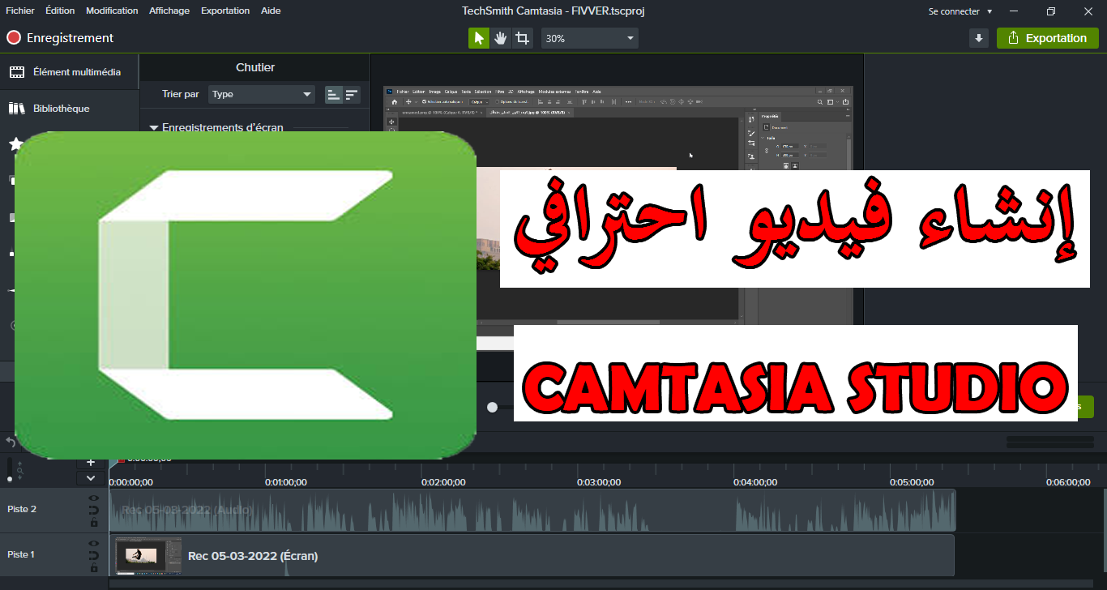Switch to the Élément multimédia tab
The height and width of the screenshot is (590, 1107).
click(69, 72)
